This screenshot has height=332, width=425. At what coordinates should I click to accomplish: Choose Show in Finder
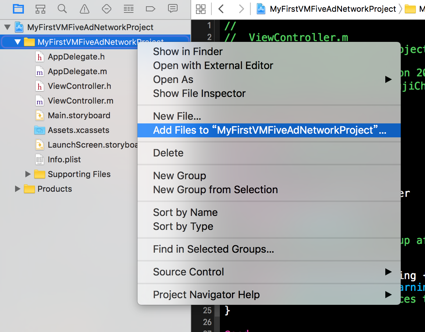click(x=269, y=51)
